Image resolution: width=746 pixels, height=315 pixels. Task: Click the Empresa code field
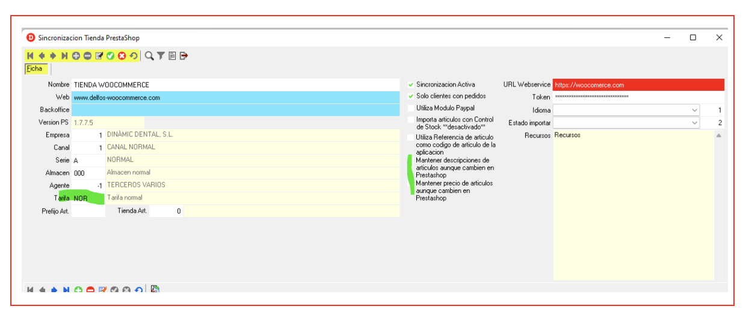click(88, 135)
